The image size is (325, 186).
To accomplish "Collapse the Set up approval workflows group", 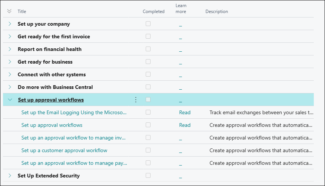I will tap(10, 100).
